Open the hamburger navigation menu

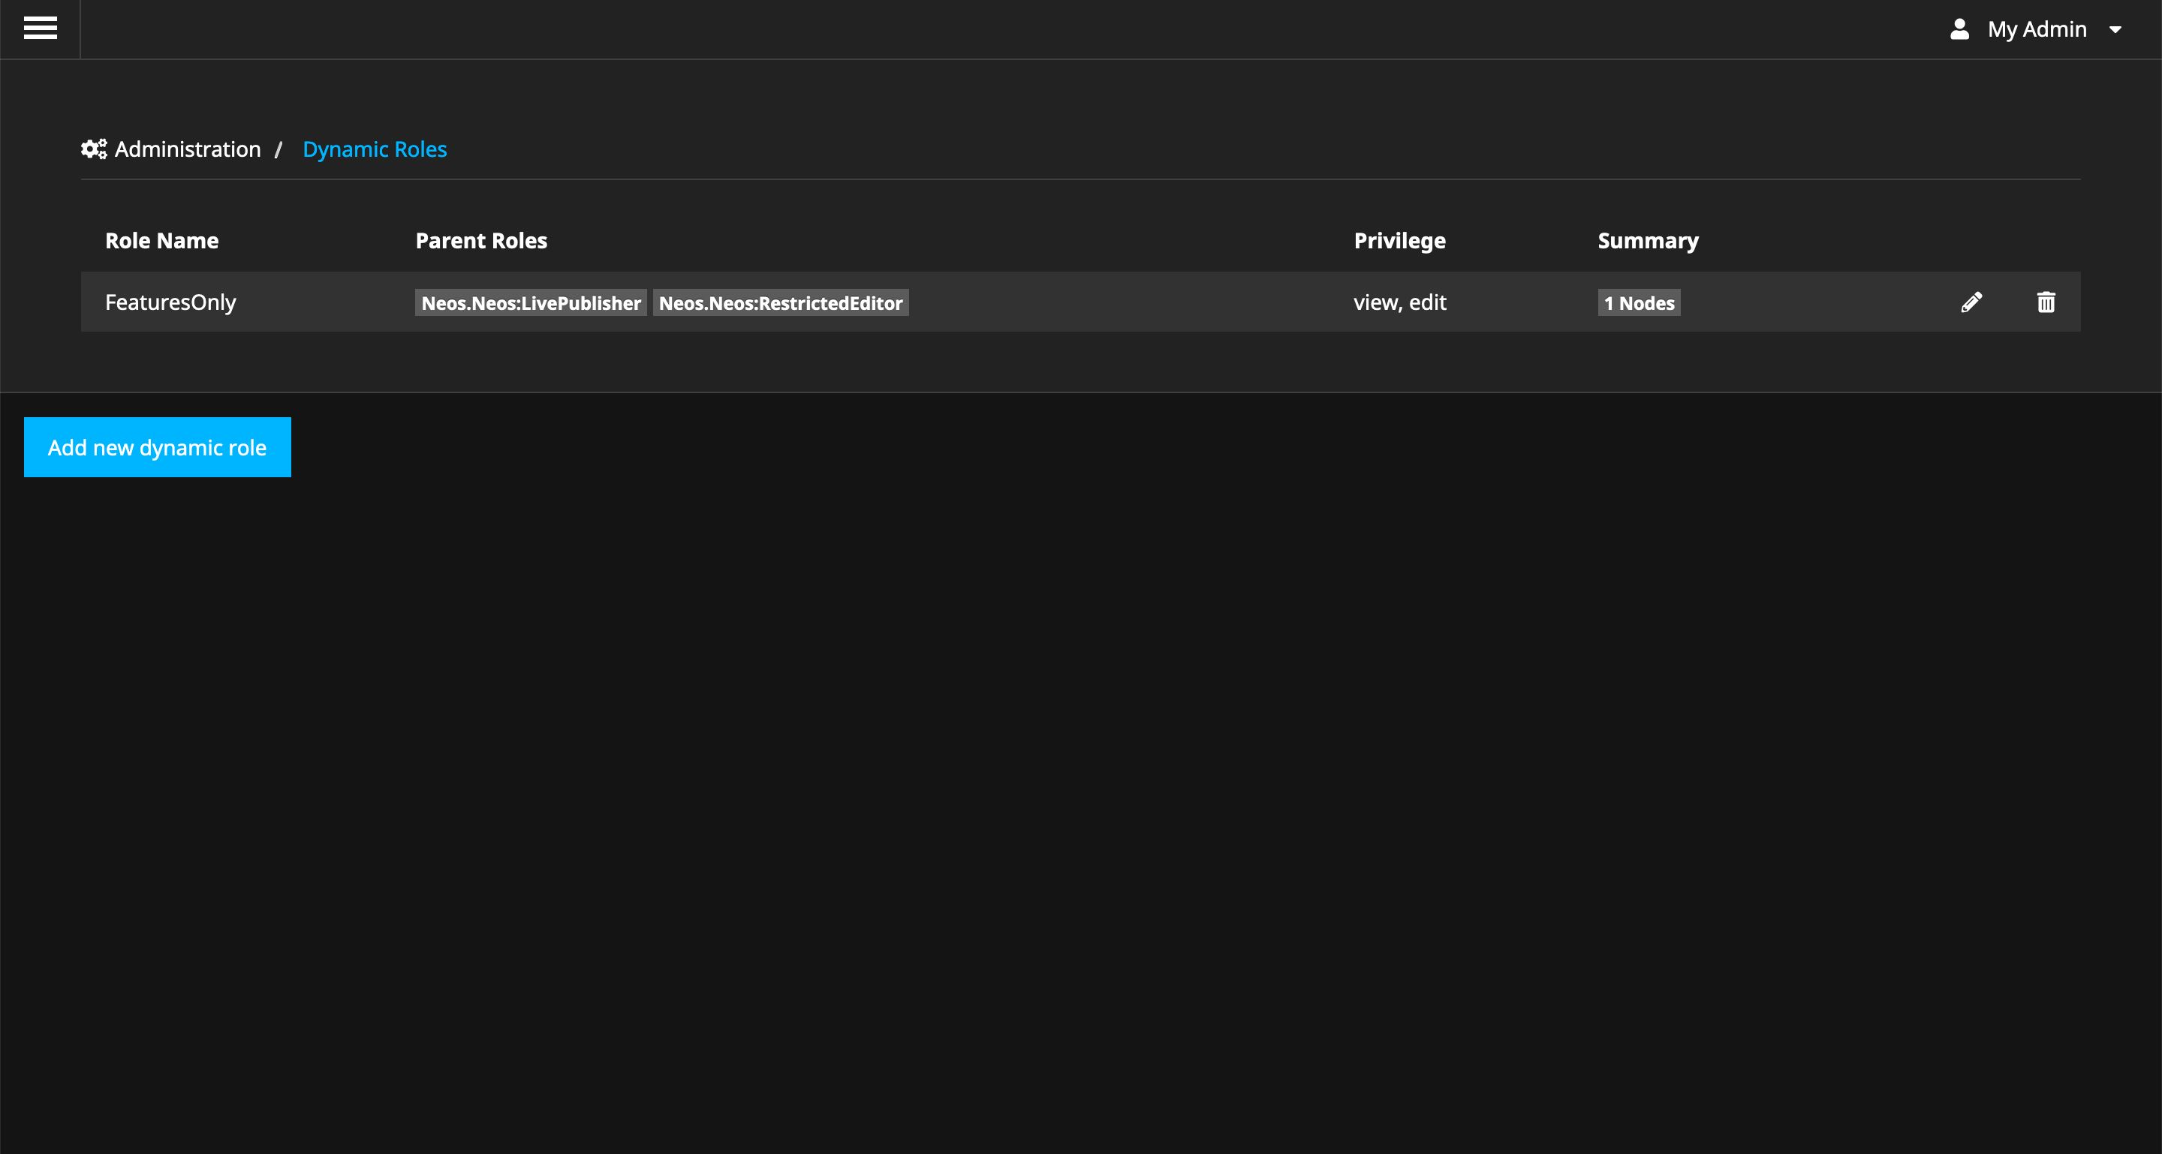pyautogui.click(x=41, y=29)
